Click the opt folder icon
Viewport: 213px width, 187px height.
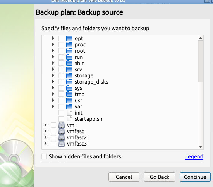[x=69, y=38]
